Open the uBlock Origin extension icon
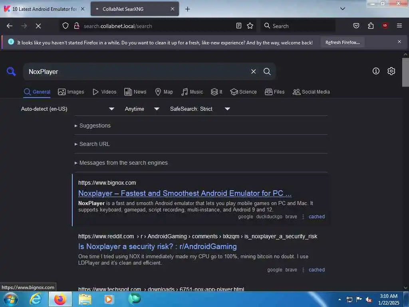Image resolution: width=409 pixels, height=307 pixels. 385,26
